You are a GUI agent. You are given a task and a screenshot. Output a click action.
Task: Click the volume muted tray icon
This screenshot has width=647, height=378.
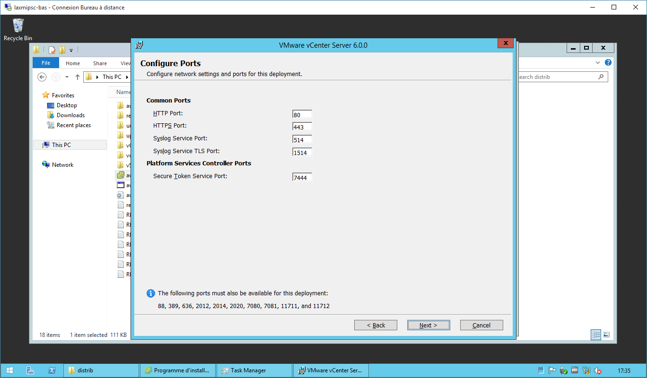[598, 370]
